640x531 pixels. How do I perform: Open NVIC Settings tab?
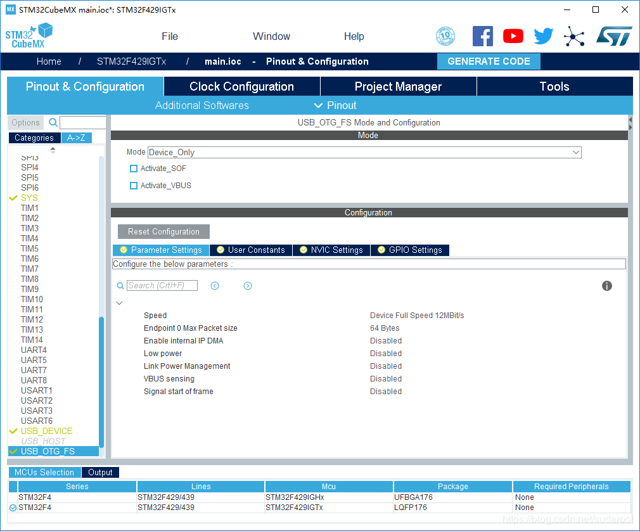pos(331,250)
